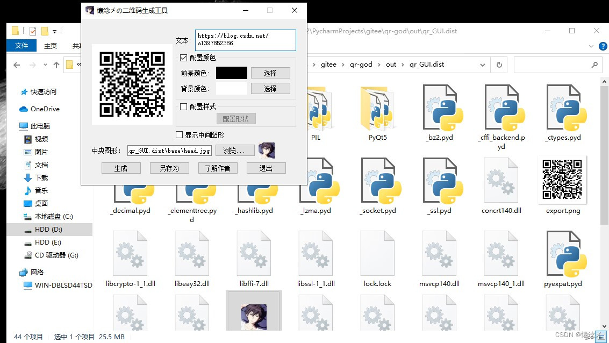Click the gitee breadcrumb segment

[x=328, y=65]
